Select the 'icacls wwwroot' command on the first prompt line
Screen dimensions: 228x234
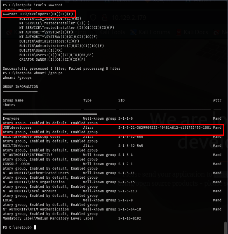click(48, 5)
